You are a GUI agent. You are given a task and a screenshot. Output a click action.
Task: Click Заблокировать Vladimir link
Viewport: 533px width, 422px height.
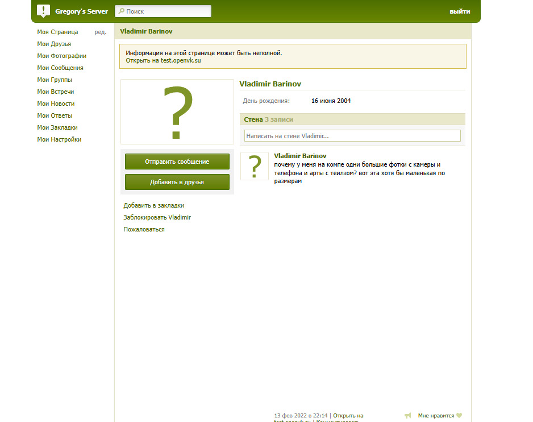157,217
